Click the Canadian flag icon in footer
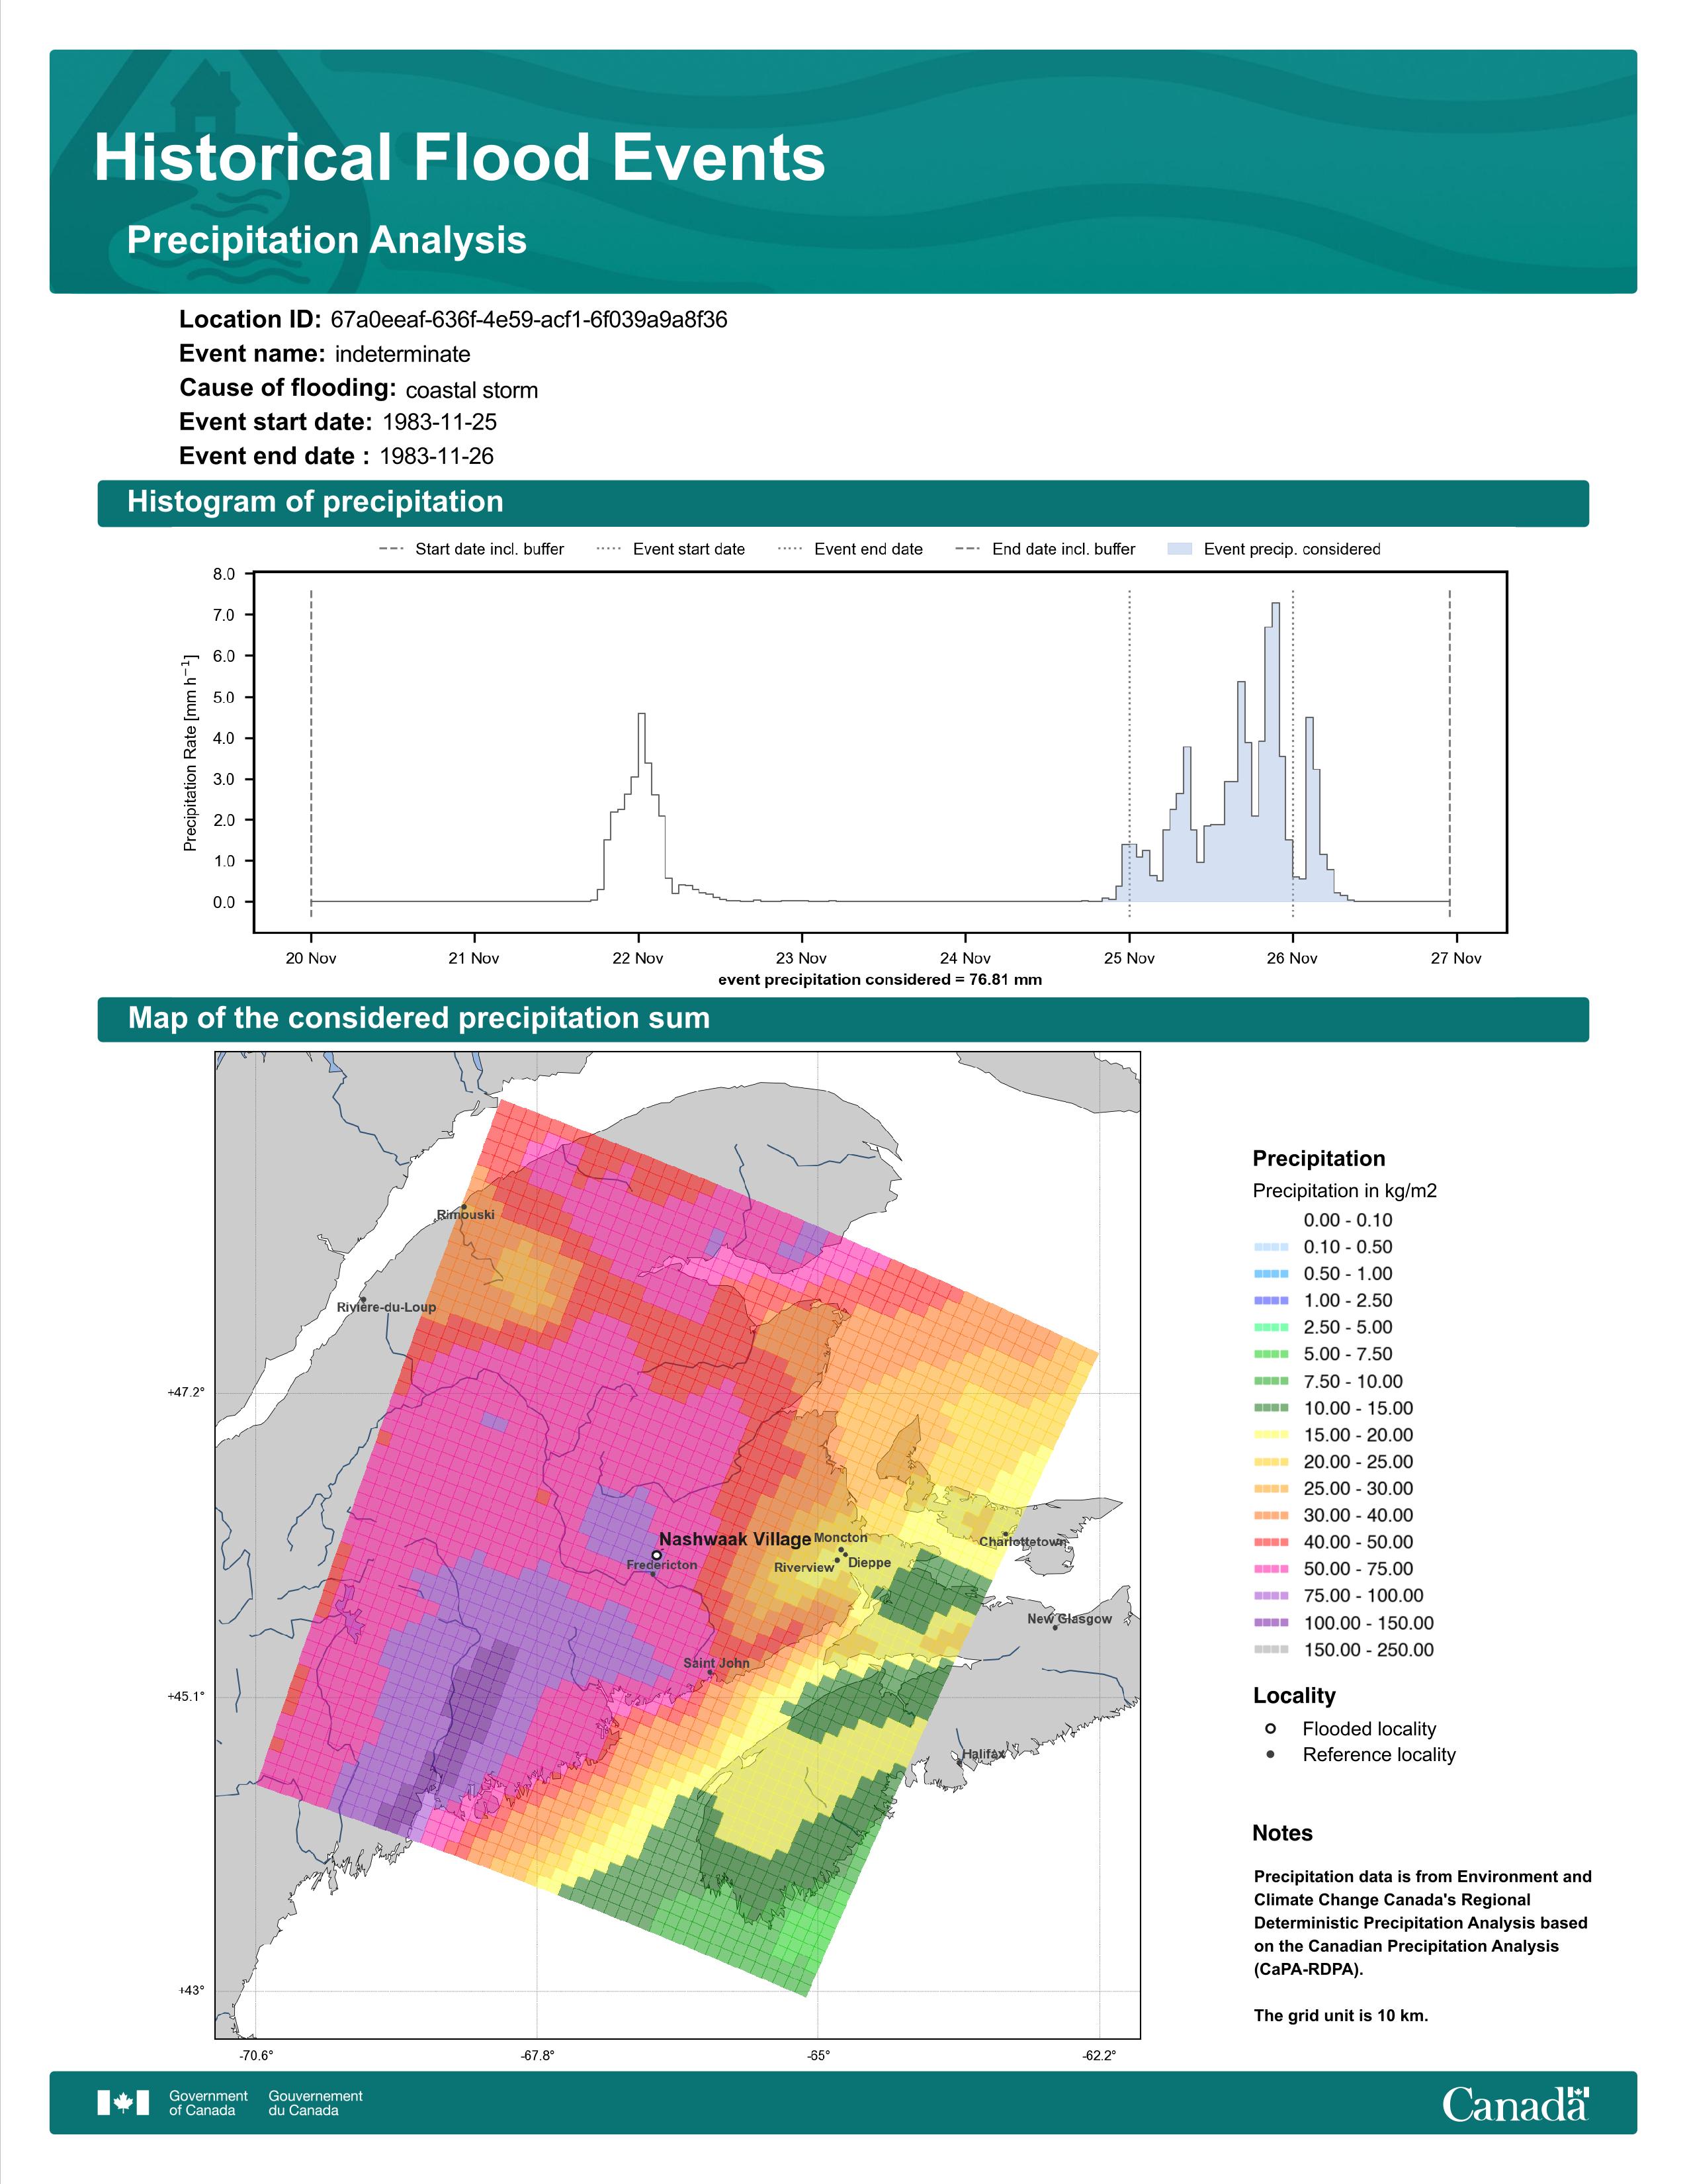The image size is (1687, 2184). point(123,2102)
